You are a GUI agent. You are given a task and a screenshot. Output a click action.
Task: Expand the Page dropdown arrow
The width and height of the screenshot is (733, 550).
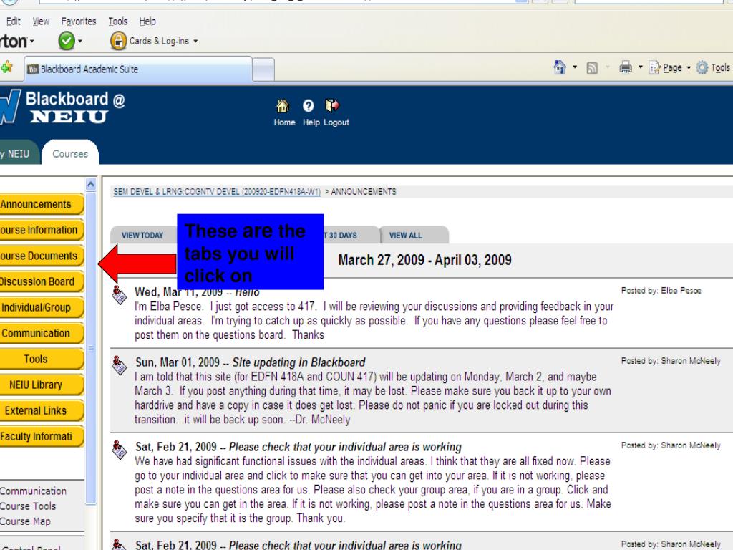689,68
